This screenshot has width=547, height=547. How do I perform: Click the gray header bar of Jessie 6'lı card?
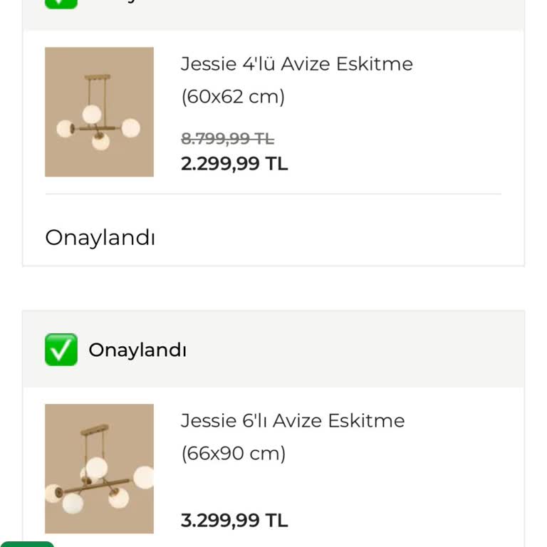click(356, 350)
